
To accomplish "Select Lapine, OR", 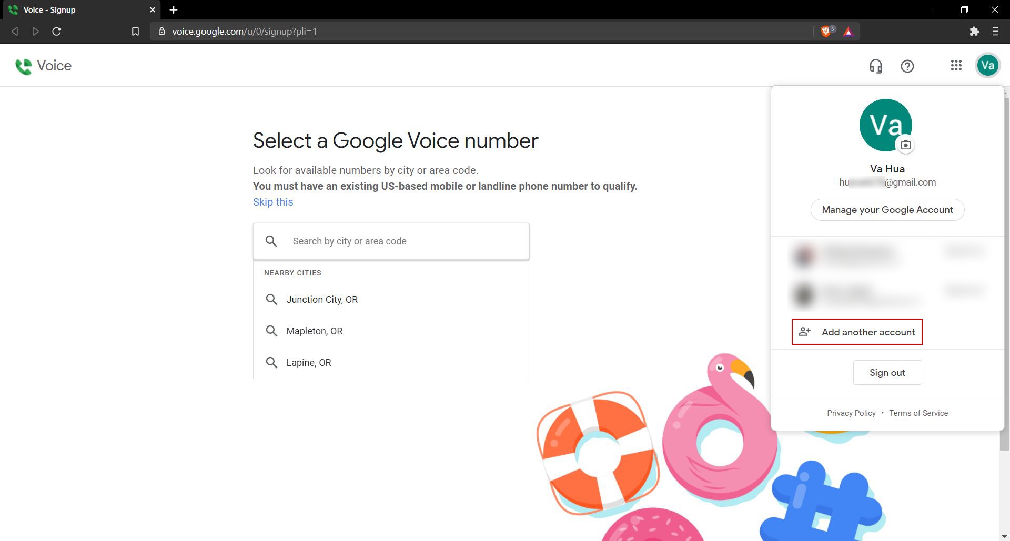I will pyautogui.click(x=391, y=363).
